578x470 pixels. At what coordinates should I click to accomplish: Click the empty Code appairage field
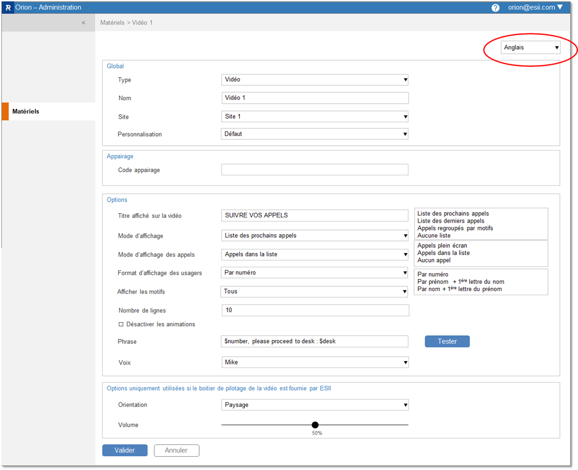pyautogui.click(x=315, y=170)
